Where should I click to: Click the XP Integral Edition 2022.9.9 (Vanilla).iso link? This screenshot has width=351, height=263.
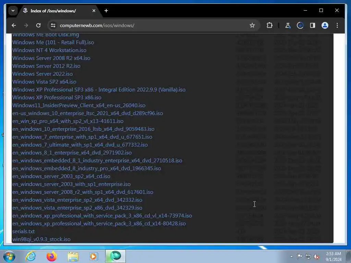(99, 89)
